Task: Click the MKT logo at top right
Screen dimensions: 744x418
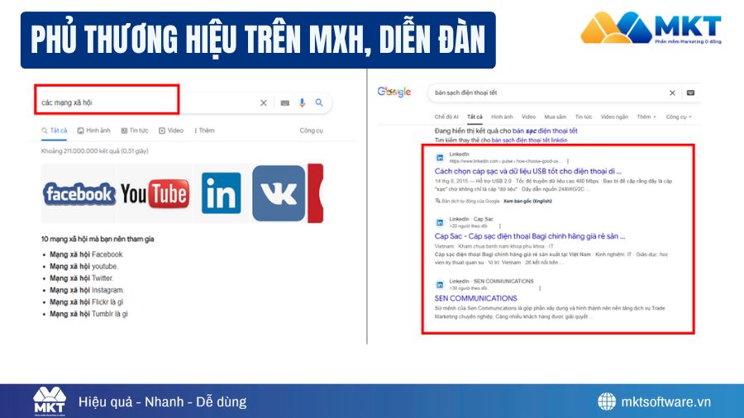Action: (x=651, y=27)
